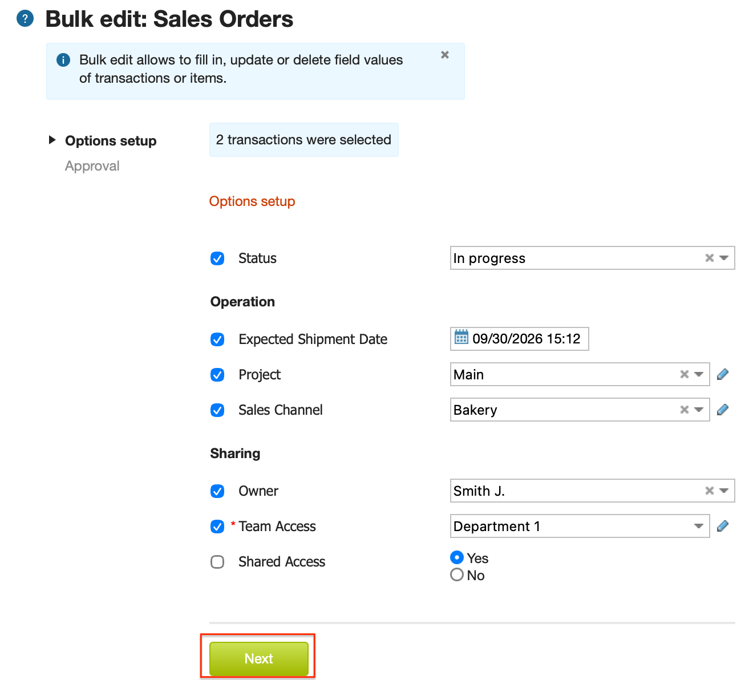Clear the Sales Channel field value

(x=685, y=410)
